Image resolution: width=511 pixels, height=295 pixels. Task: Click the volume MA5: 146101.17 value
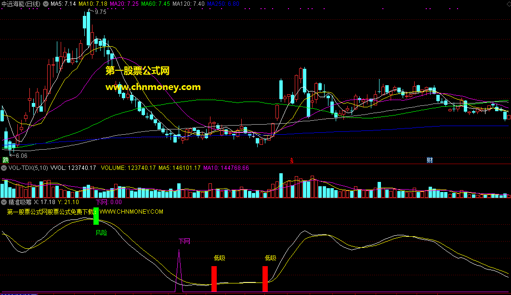[180, 168]
